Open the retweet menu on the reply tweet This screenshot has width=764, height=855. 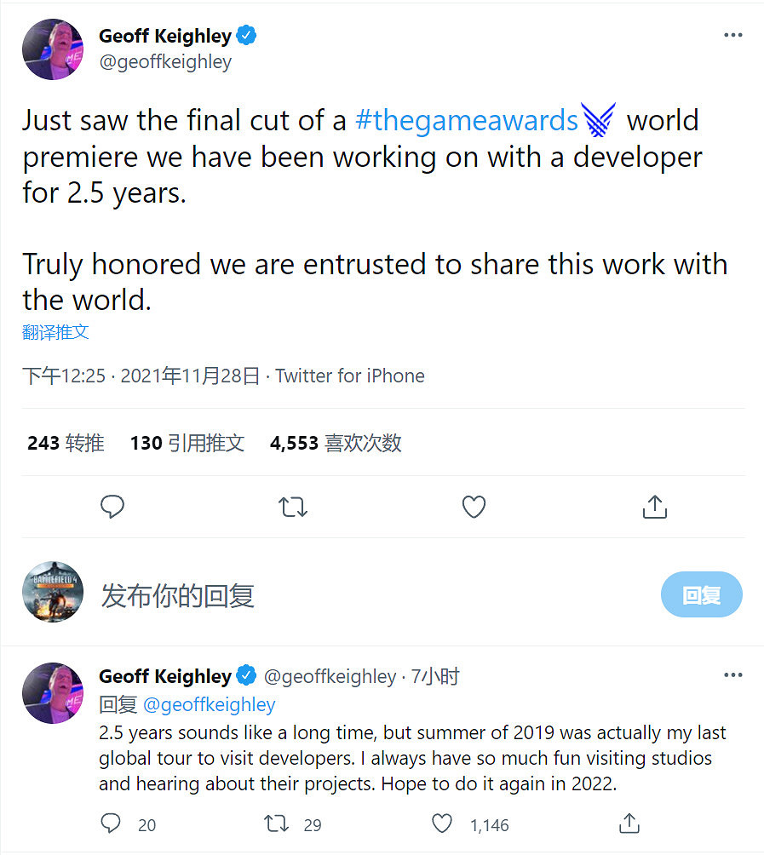(x=275, y=823)
